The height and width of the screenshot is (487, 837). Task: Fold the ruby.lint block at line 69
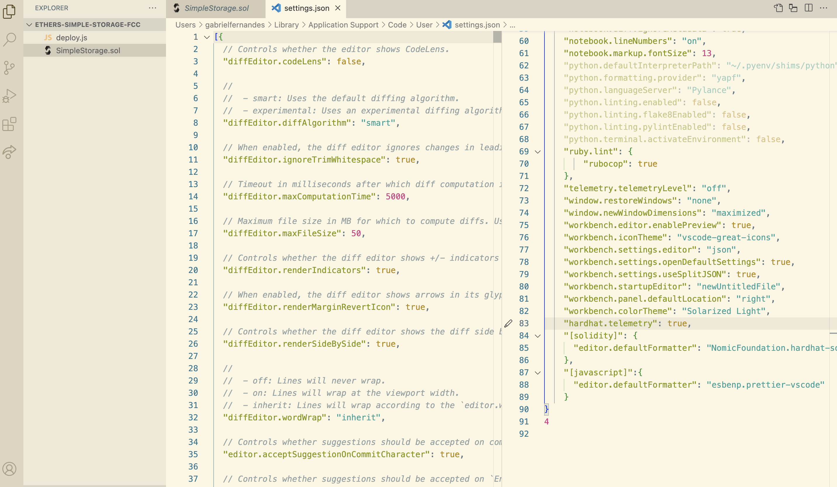click(538, 151)
